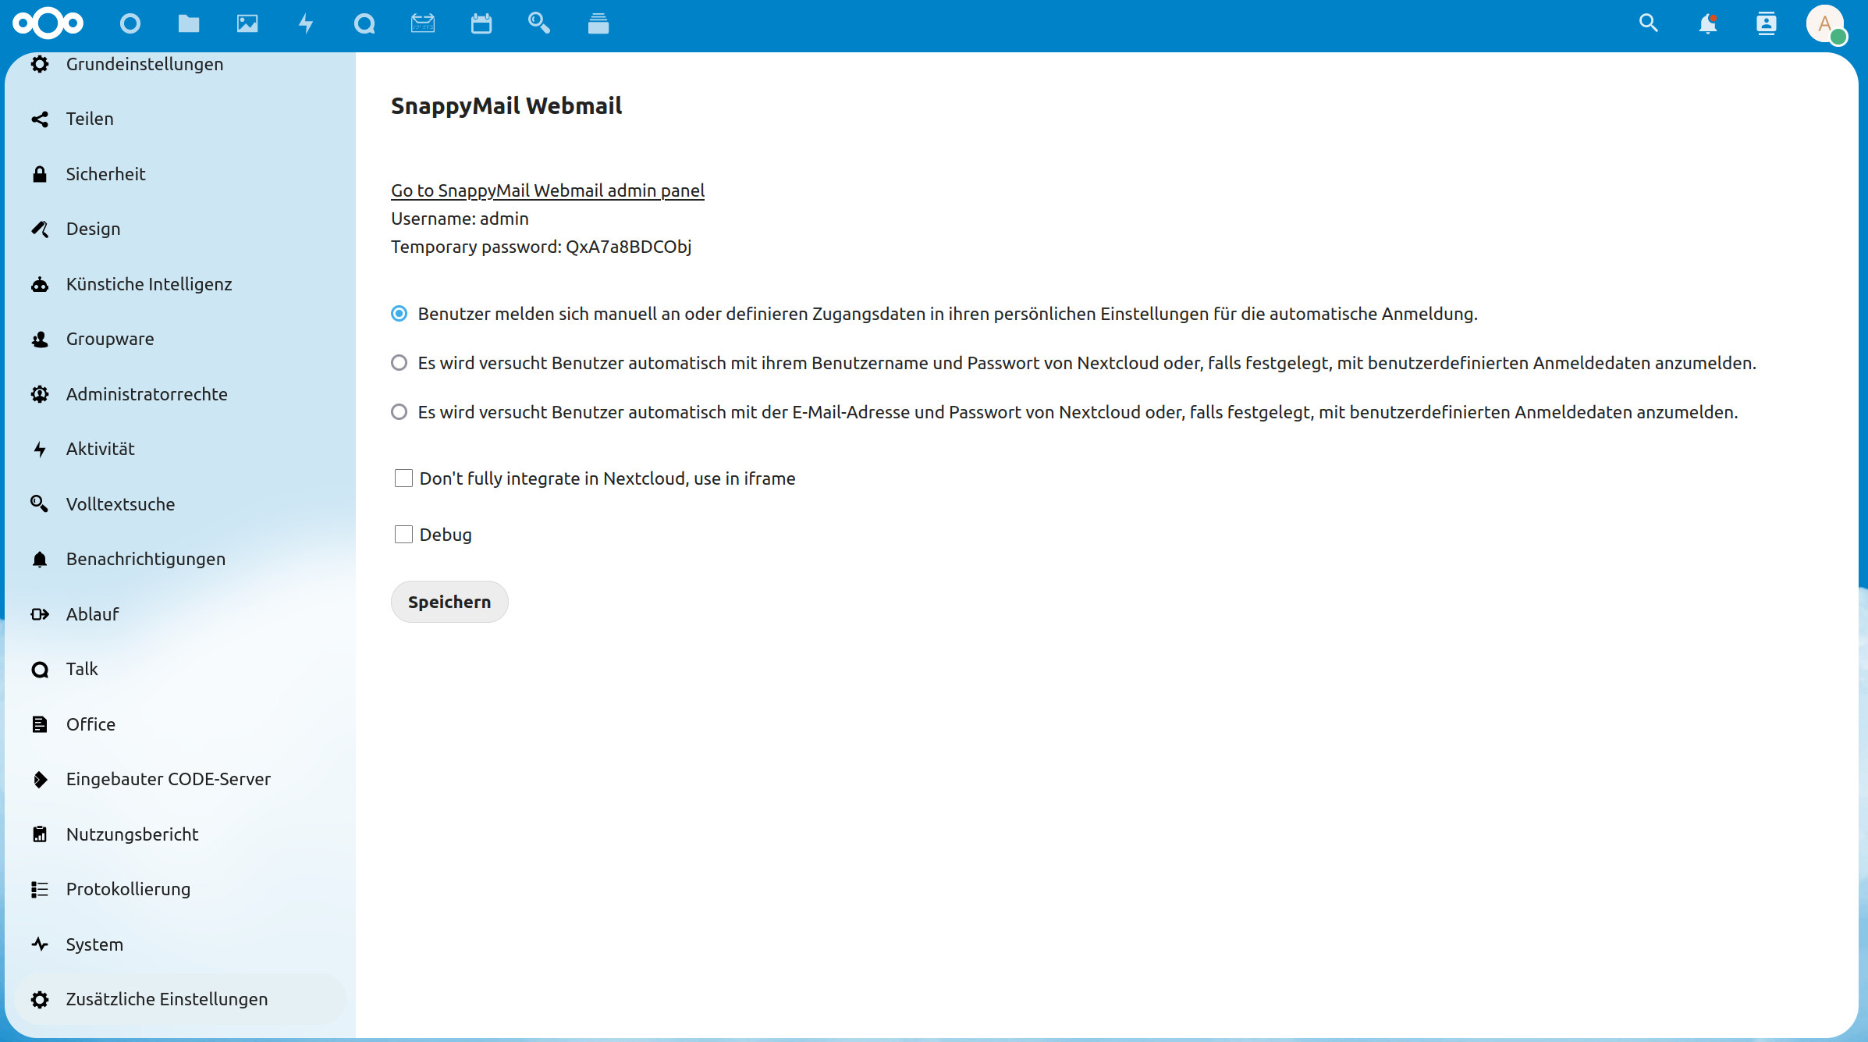Viewport: 1868px width, 1042px height.
Task: Select auto-login with E-Mail-Adresse radio option
Action: [x=400, y=412]
